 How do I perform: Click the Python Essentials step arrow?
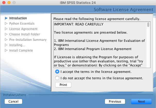click(x=6, y=23)
